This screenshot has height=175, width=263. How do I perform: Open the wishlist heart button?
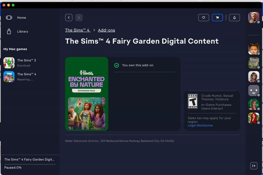click(203, 18)
